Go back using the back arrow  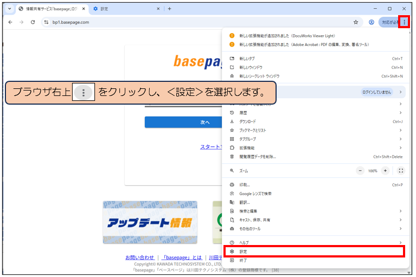10,22
